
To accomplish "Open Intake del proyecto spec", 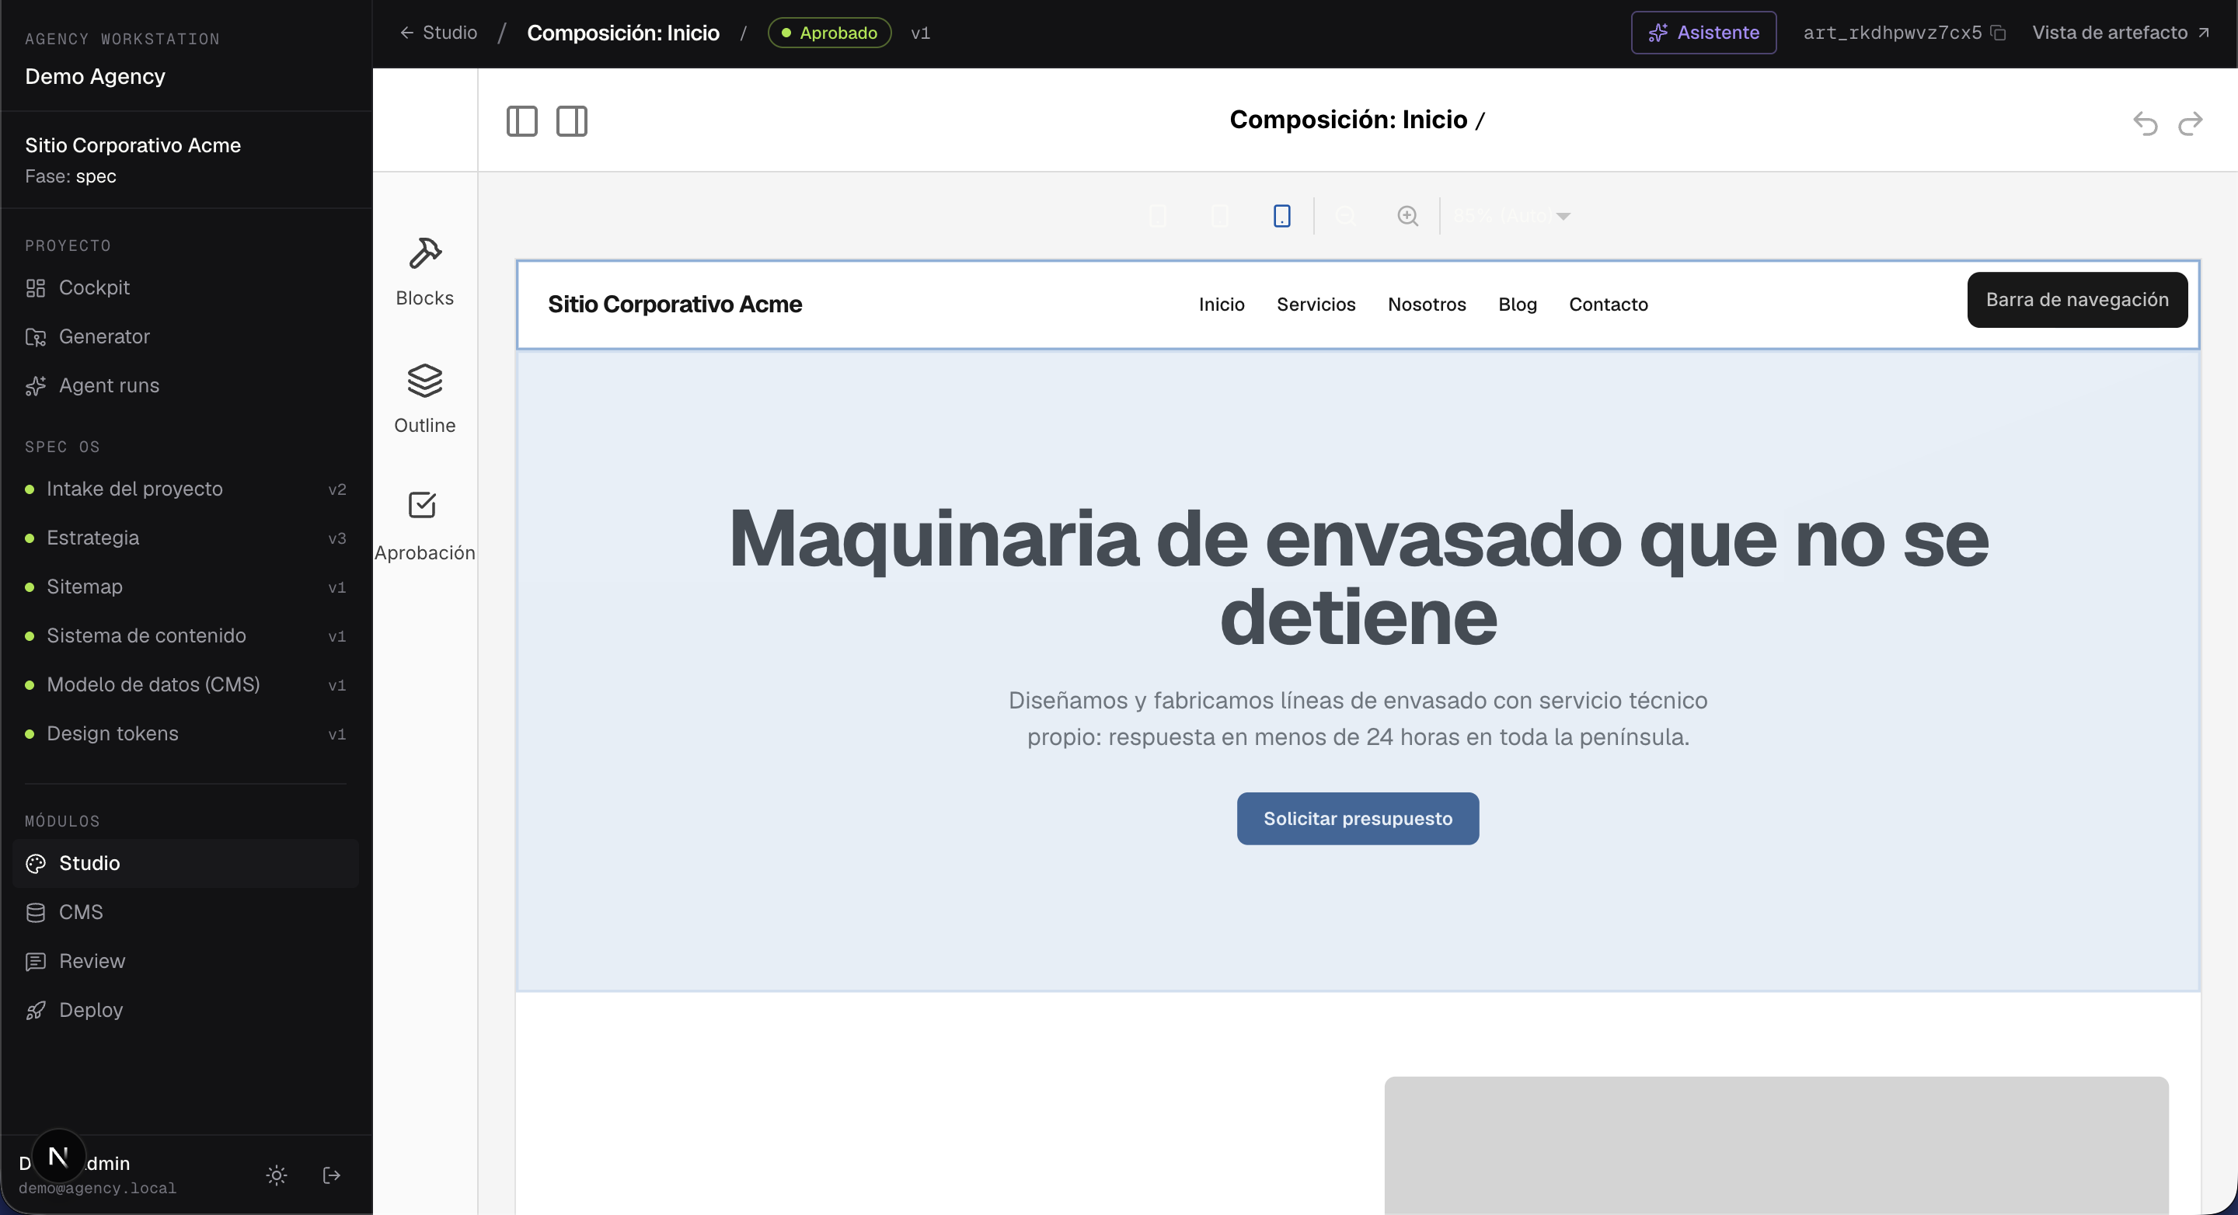I will point(186,489).
